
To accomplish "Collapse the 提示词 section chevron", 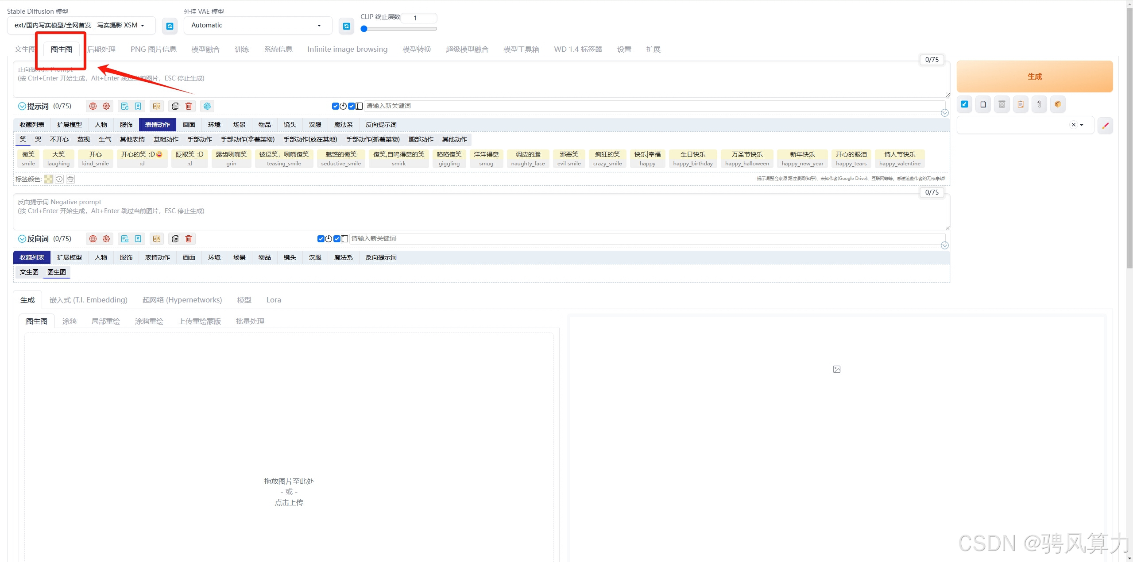I will (22, 106).
